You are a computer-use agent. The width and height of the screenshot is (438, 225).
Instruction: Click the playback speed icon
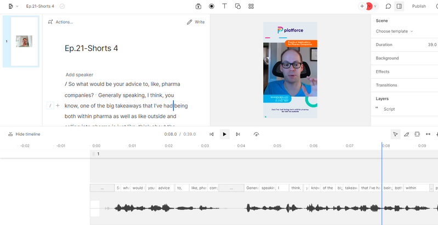257,134
